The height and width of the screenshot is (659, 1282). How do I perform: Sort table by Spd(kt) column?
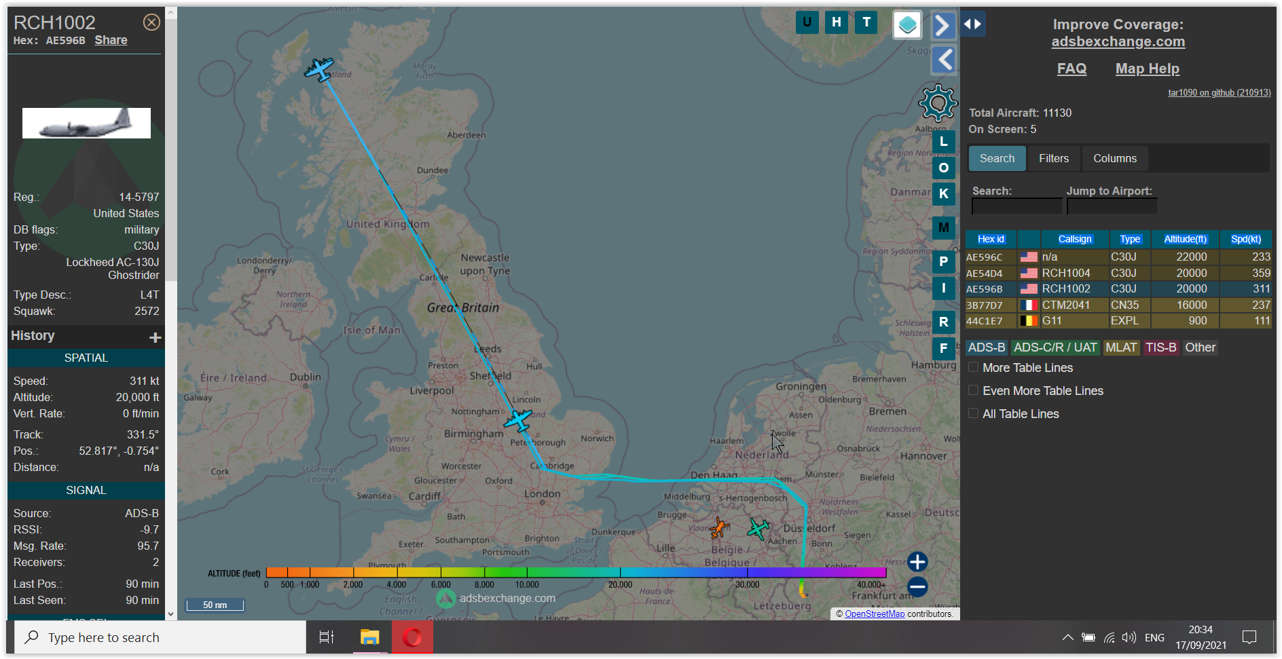click(1246, 239)
